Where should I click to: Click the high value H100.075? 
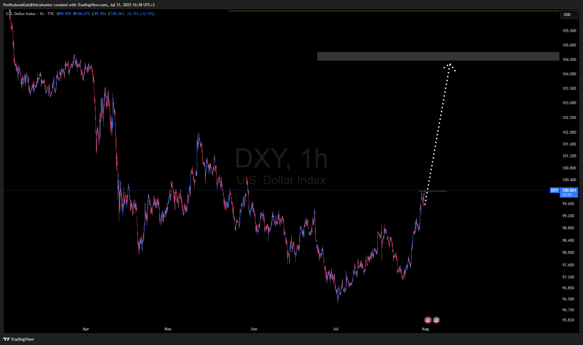(x=82, y=14)
